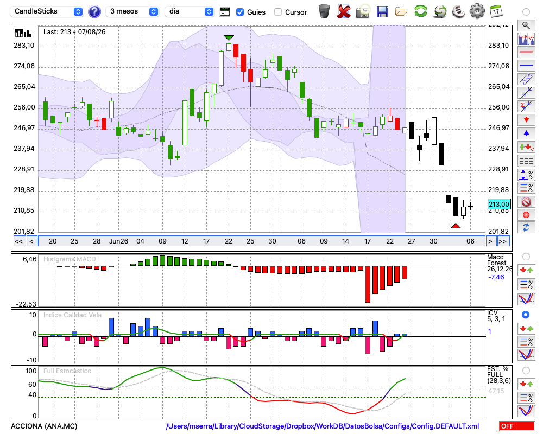Select the Macd Forest panel radio button
Viewport: 543px width, 434px height.
pyautogui.click(x=526, y=257)
